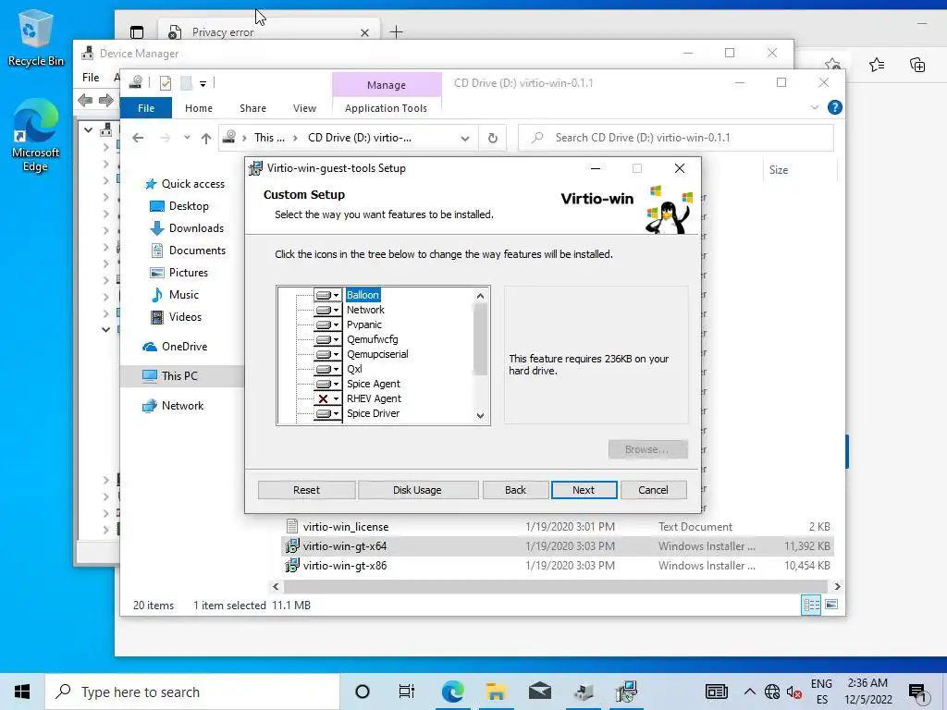Select the Qemupciserial feature label
The image size is (947, 710).
[377, 354]
